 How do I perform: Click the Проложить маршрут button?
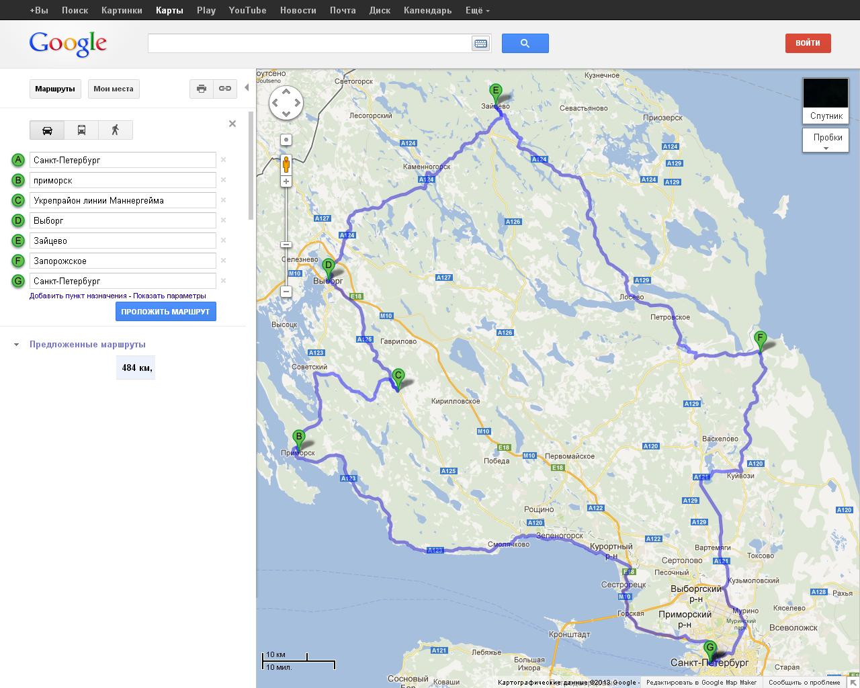click(x=166, y=312)
